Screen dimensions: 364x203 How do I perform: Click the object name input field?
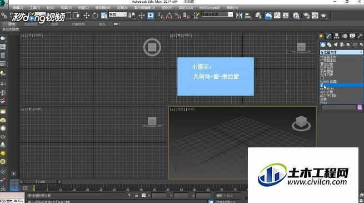[338, 107]
